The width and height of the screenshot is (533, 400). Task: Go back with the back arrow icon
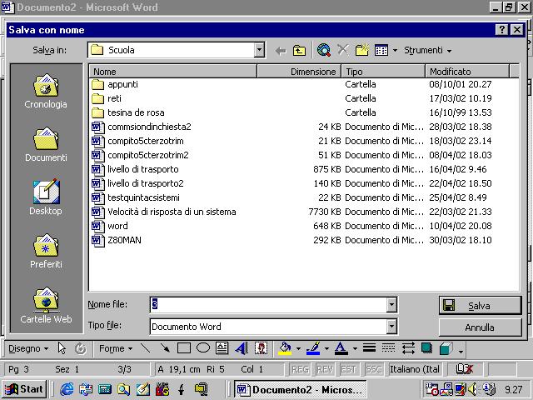tap(281, 51)
